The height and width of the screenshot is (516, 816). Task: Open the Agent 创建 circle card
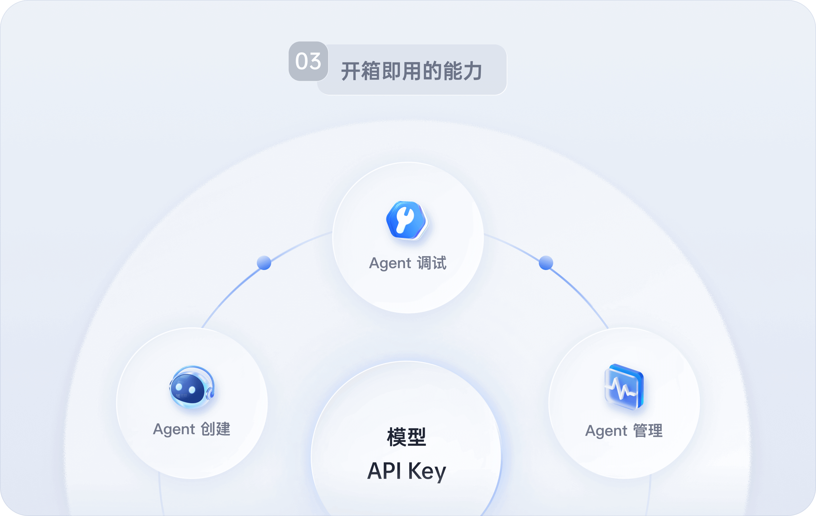pos(192,403)
